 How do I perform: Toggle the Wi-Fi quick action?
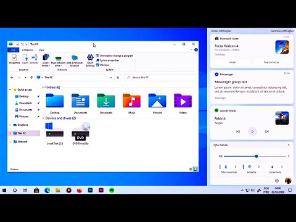249,166
